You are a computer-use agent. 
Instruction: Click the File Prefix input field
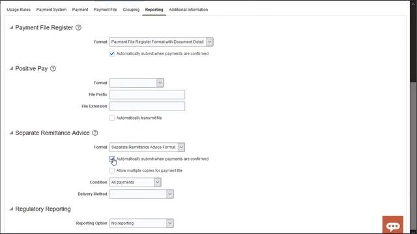tap(147, 94)
